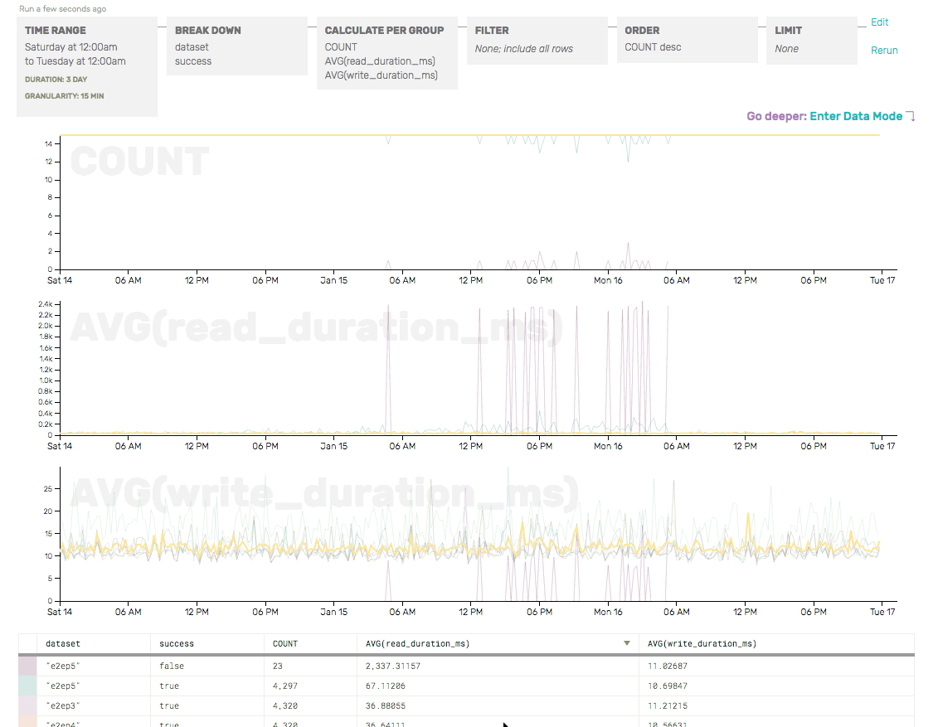Click the Edit link
This screenshot has width=933, height=727.
[878, 22]
